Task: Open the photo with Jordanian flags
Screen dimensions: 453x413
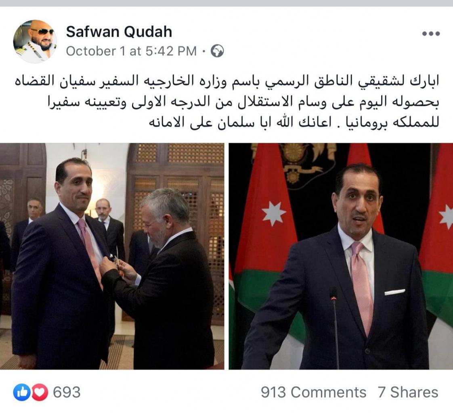Action: (x=341, y=256)
